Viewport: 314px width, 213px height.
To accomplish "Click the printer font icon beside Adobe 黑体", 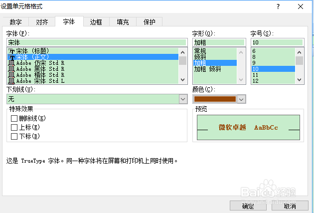I will [11, 69].
